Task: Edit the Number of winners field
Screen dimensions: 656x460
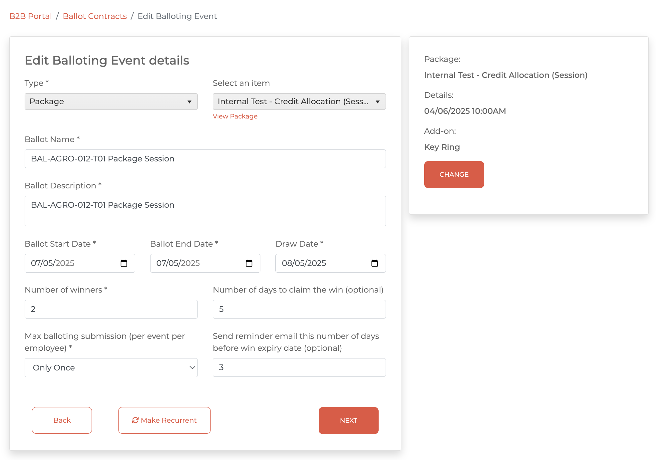Action: pyautogui.click(x=111, y=309)
